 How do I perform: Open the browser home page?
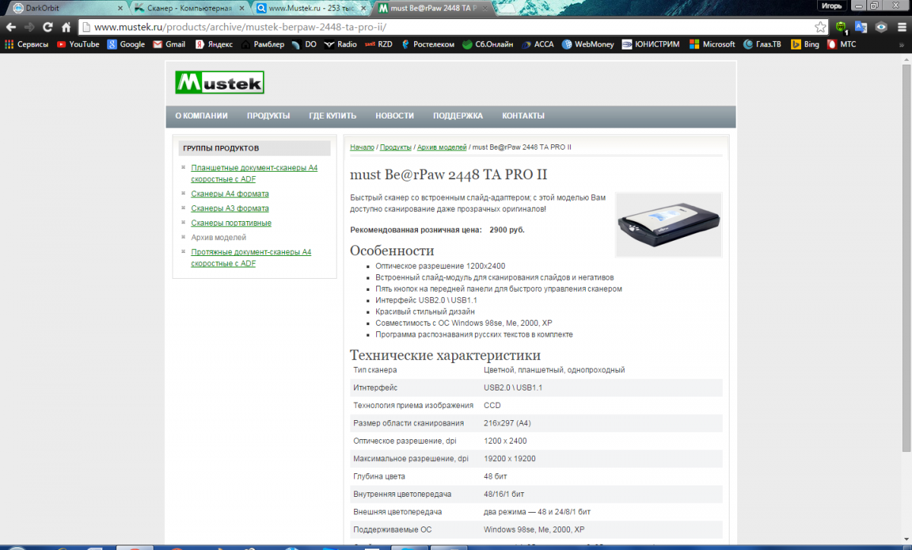click(66, 27)
